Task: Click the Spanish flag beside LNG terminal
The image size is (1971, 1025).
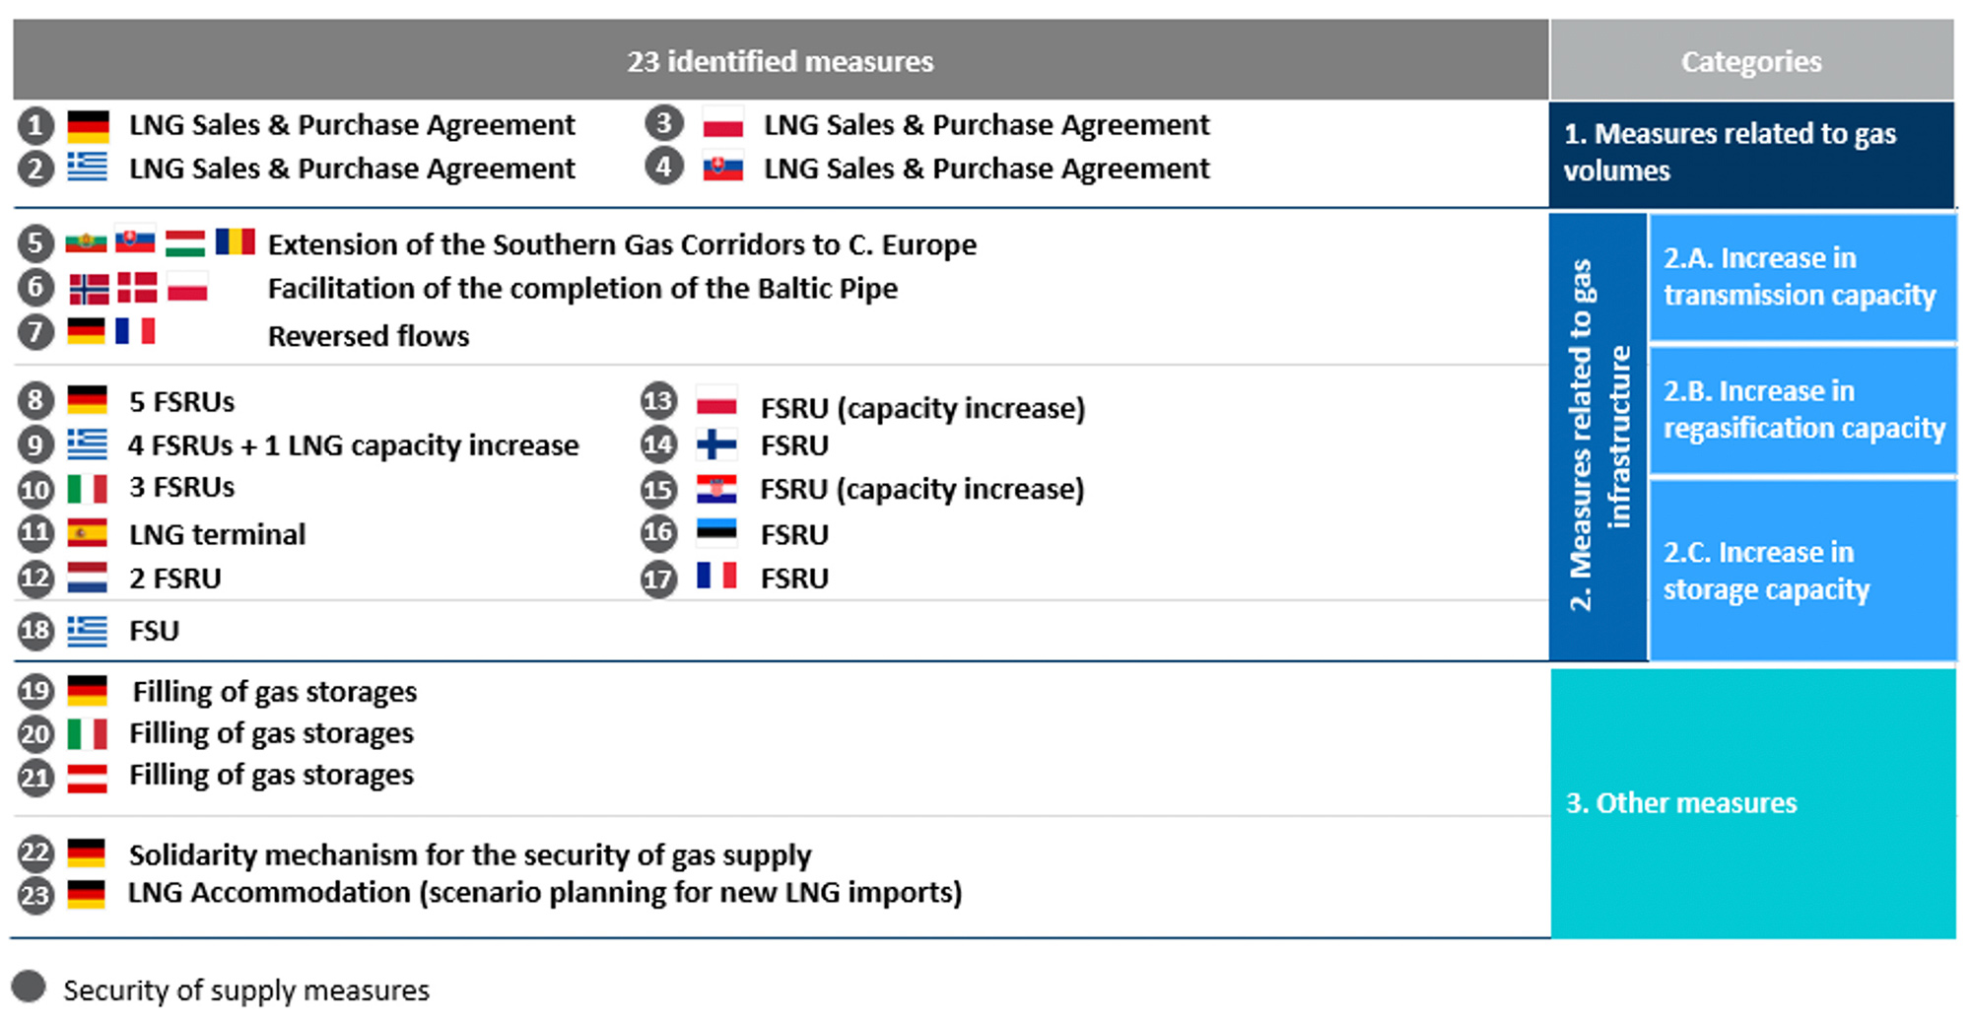Action: pyautogui.click(x=88, y=534)
